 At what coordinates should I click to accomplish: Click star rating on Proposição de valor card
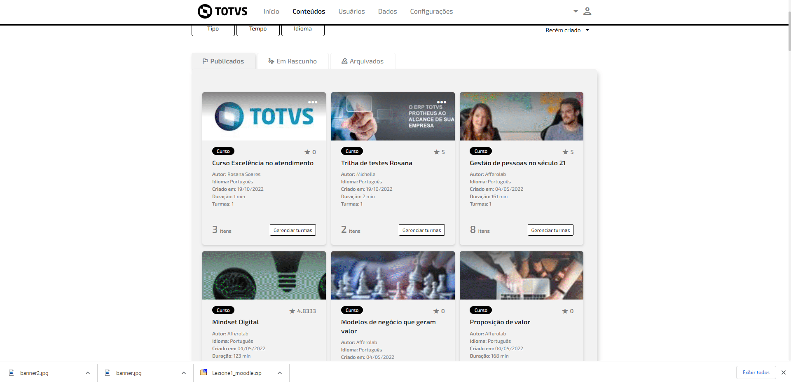[568, 311]
